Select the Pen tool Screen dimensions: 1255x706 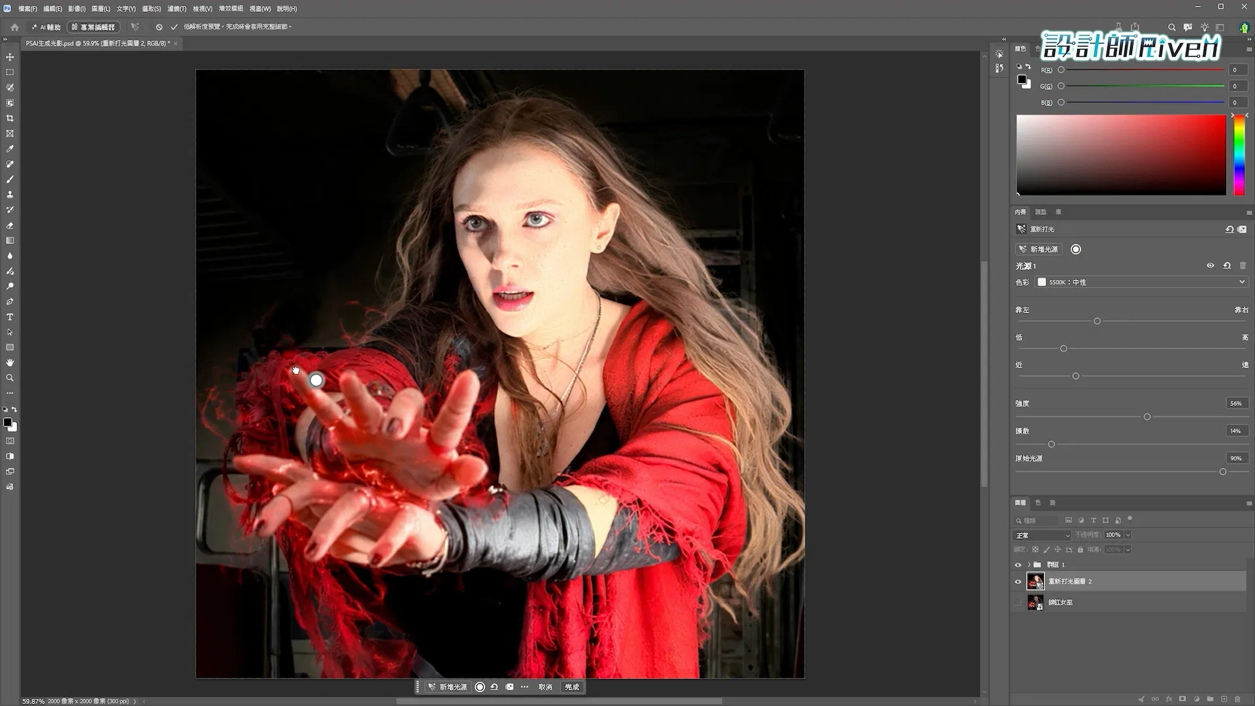pos(10,302)
